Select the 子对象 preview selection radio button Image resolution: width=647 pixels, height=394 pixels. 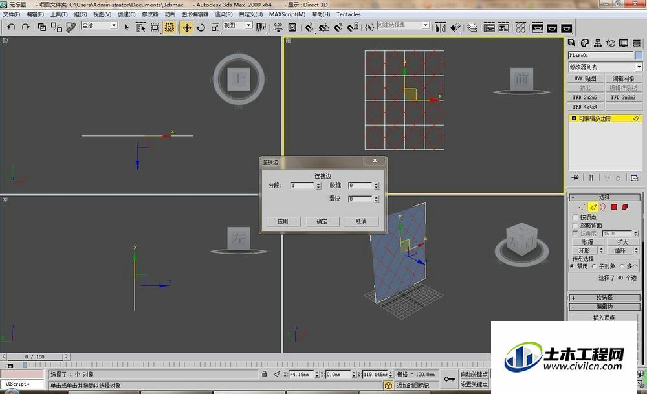[594, 267]
